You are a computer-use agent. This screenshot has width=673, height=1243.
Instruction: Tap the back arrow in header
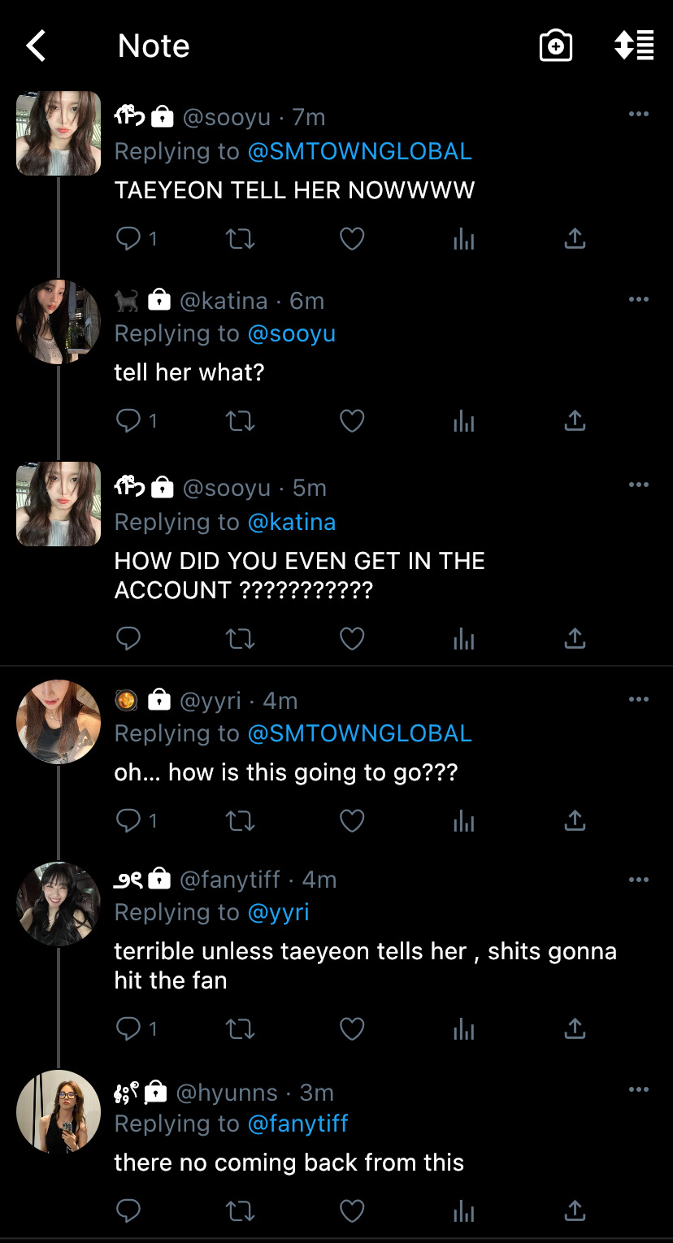[36, 46]
